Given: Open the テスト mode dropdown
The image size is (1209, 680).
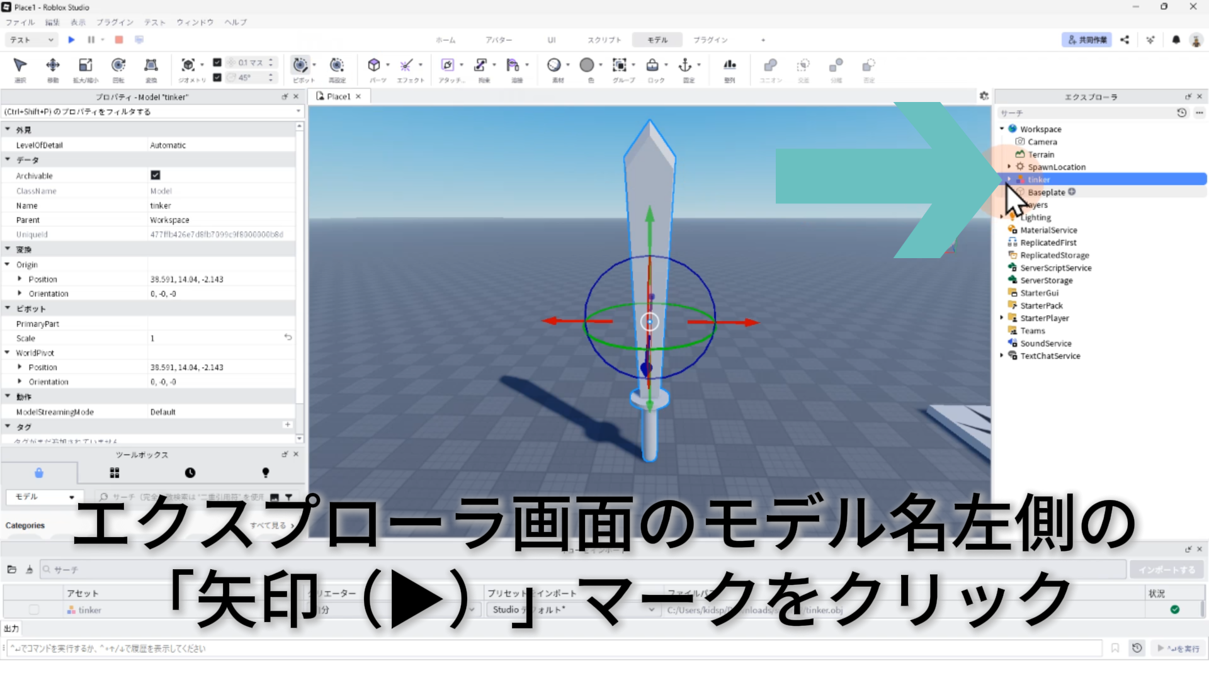Looking at the screenshot, I should point(32,40).
